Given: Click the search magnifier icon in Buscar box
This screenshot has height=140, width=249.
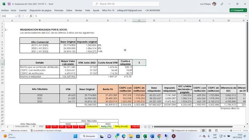Looking at the screenshot, I should [x=97, y=4].
